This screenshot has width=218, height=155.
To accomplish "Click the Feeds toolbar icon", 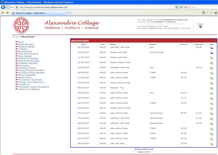I will click(211, 13).
